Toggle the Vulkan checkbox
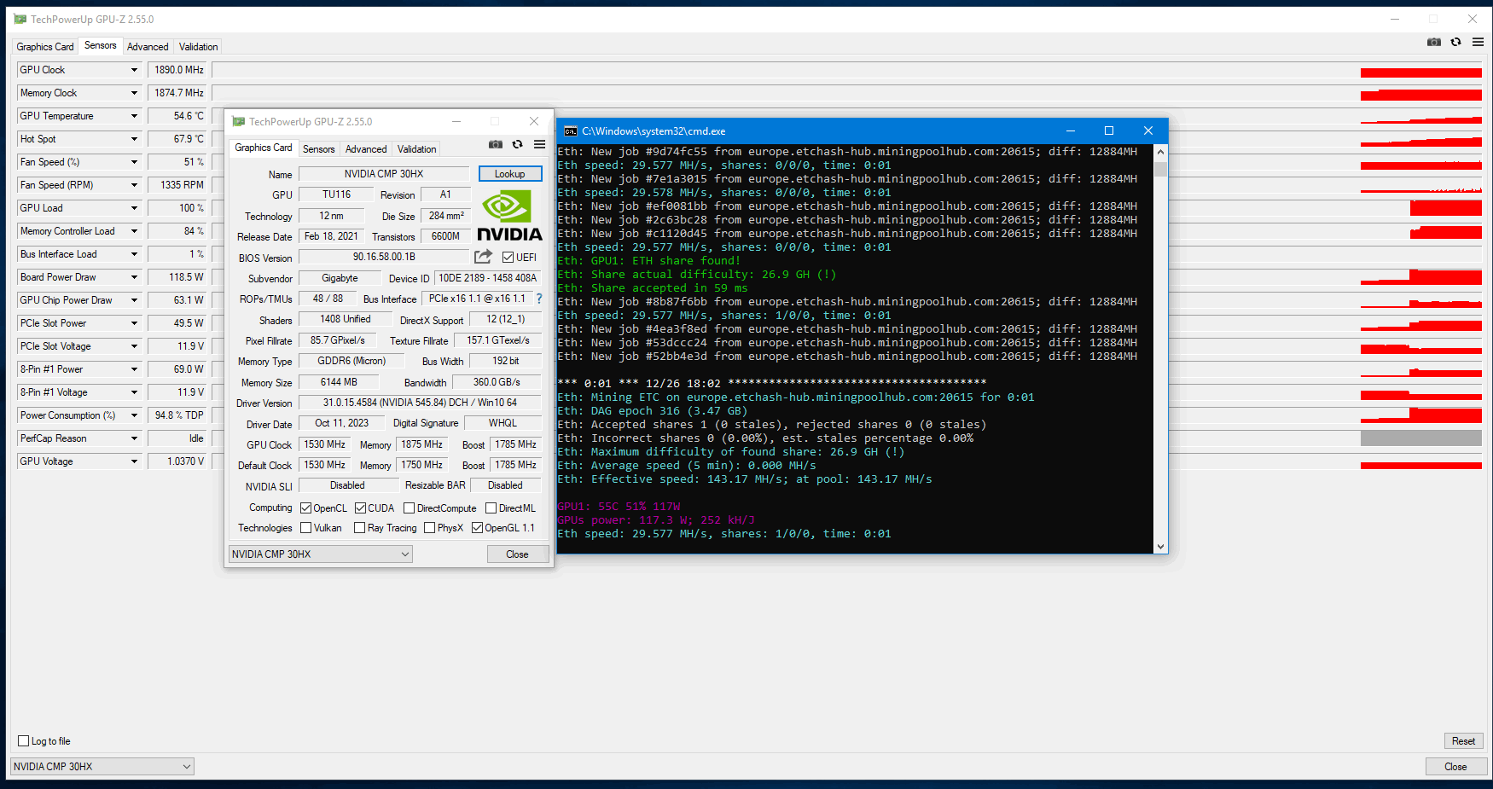The height and width of the screenshot is (789, 1493). [305, 528]
